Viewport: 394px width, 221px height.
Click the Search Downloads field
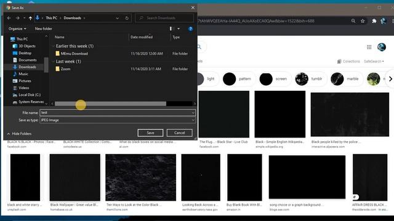tap(164, 18)
